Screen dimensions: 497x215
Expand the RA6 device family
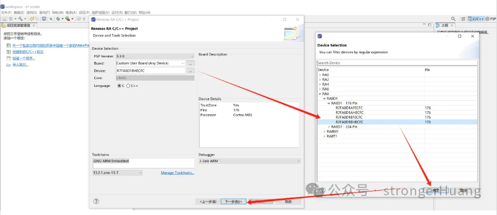(320, 89)
